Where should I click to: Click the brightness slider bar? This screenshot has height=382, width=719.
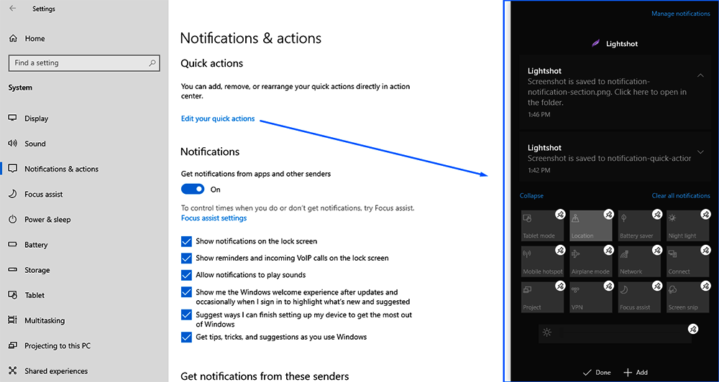click(x=615, y=333)
